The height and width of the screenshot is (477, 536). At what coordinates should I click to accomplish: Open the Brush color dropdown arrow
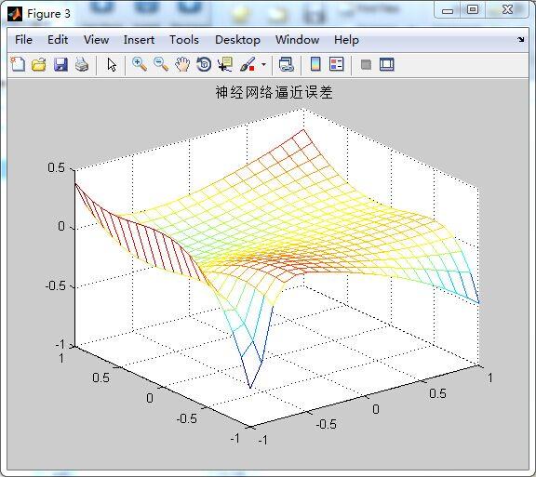[x=263, y=64]
